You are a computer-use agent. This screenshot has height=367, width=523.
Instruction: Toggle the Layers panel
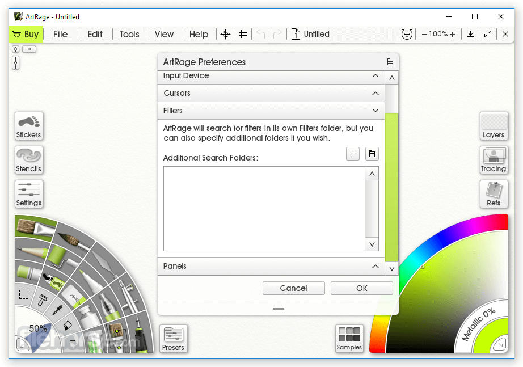coord(494,126)
